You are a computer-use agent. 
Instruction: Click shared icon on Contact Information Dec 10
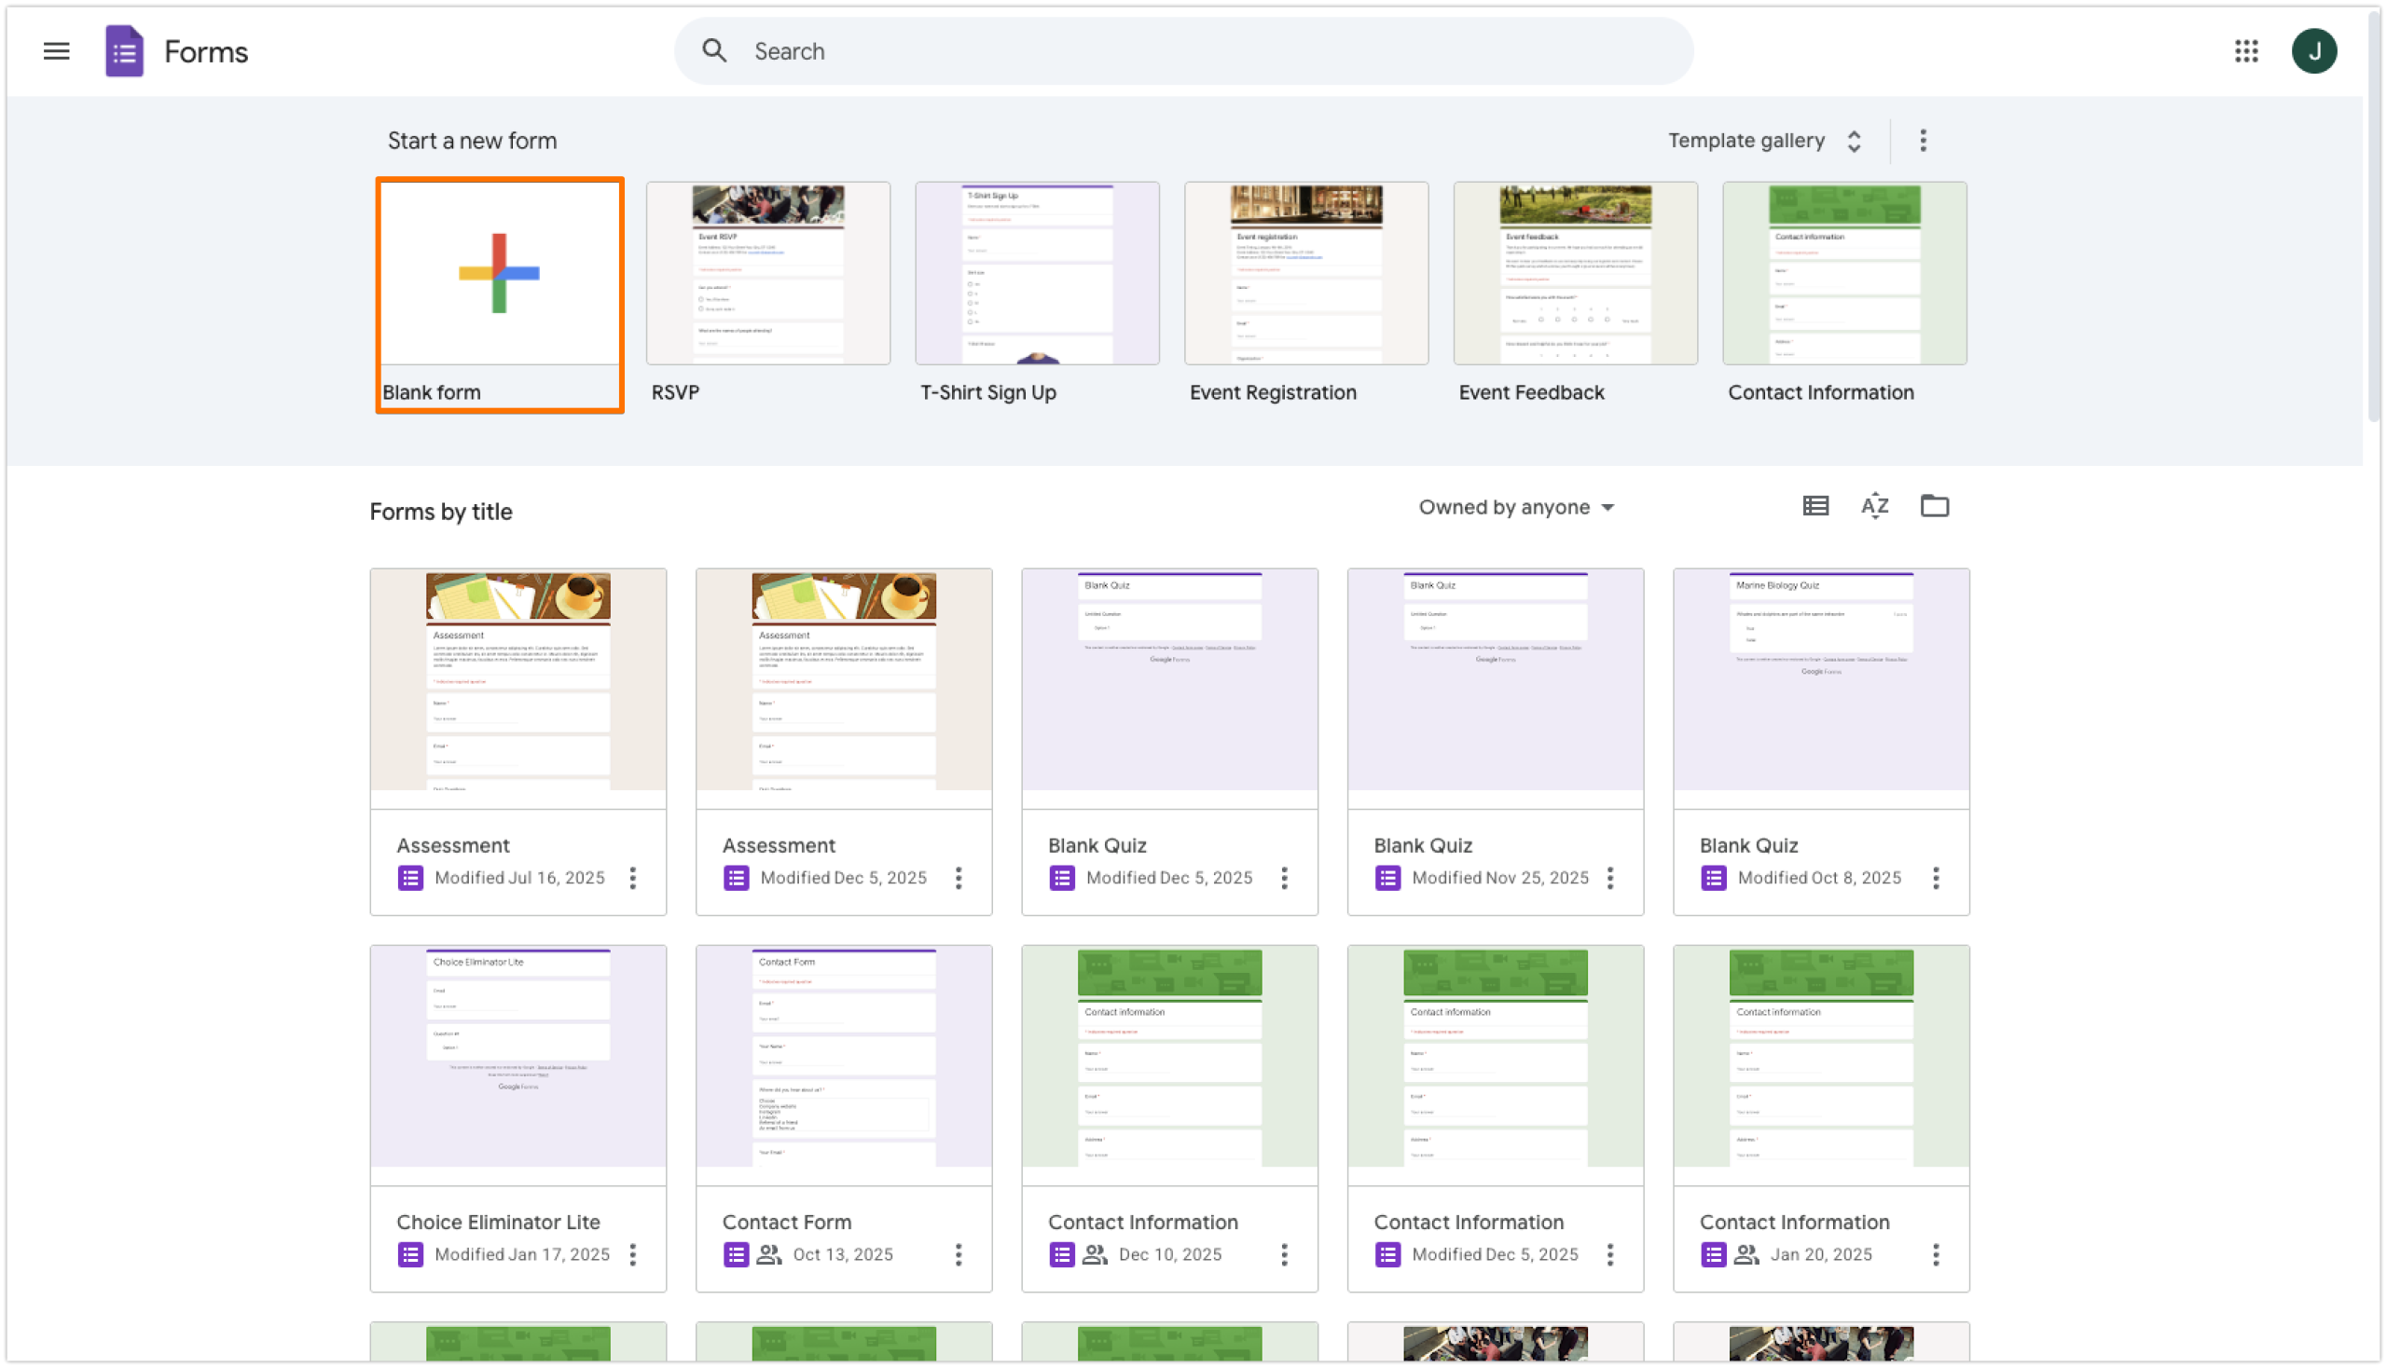click(1095, 1255)
